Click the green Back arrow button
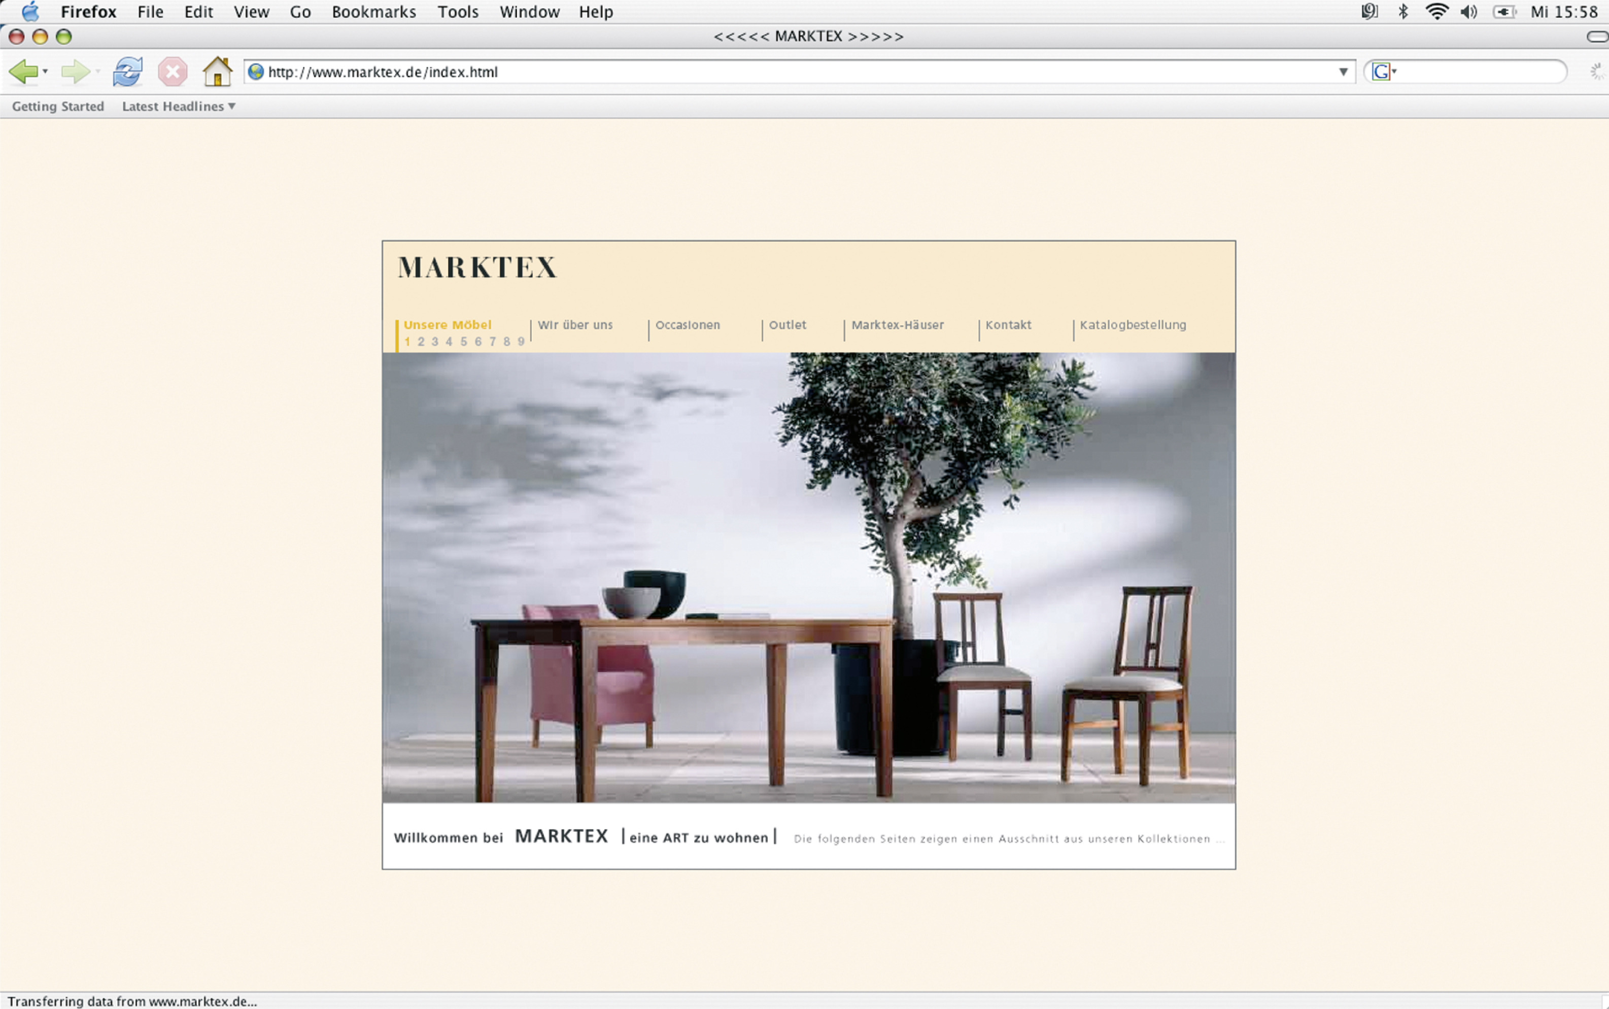Screen dimensions: 1609x1009 23,72
